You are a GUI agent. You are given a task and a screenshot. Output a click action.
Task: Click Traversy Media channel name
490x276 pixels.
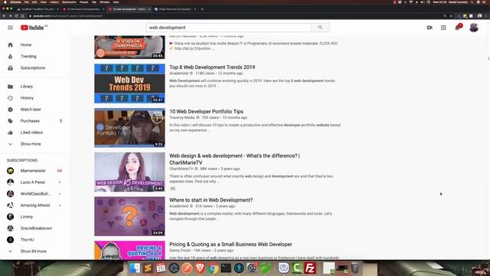(182, 117)
